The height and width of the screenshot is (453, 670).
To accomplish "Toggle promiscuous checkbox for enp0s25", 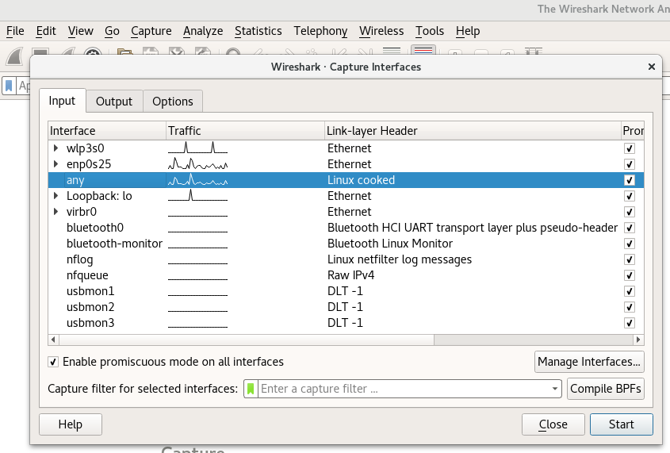I will (629, 164).
